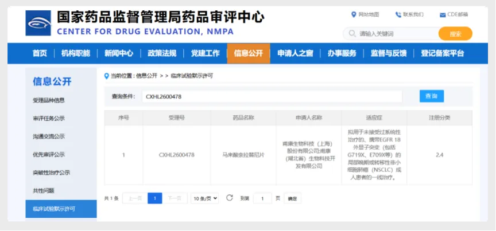Viewport: 496px width, 231px height.
Task: Open the 办事服务 menu
Action: pos(342,53)
